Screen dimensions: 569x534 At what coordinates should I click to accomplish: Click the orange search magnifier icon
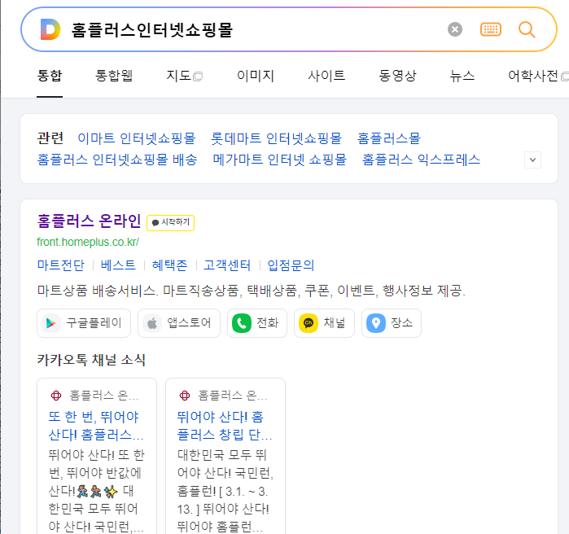527,29
